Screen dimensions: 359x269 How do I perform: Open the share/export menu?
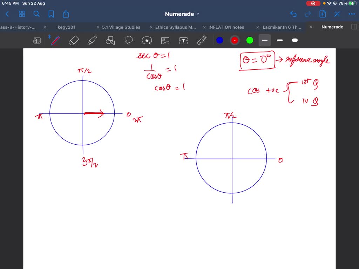pos(66,14)
